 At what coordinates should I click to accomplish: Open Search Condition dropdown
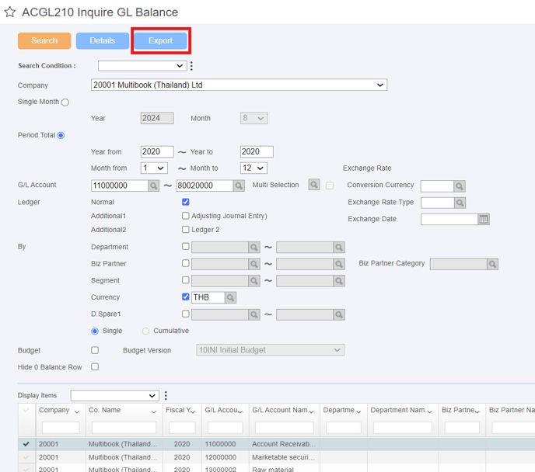142,66
